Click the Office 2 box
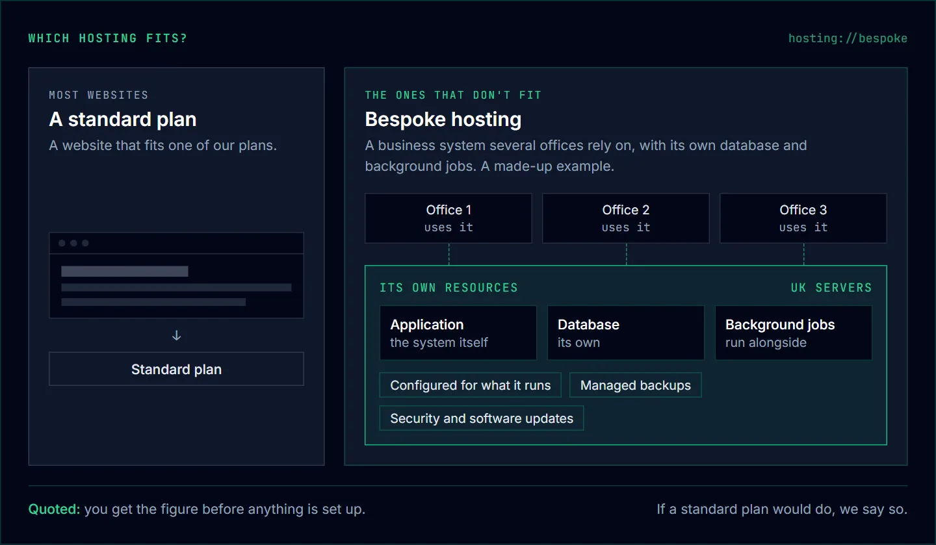936x545 pixels. coord(626,218)
